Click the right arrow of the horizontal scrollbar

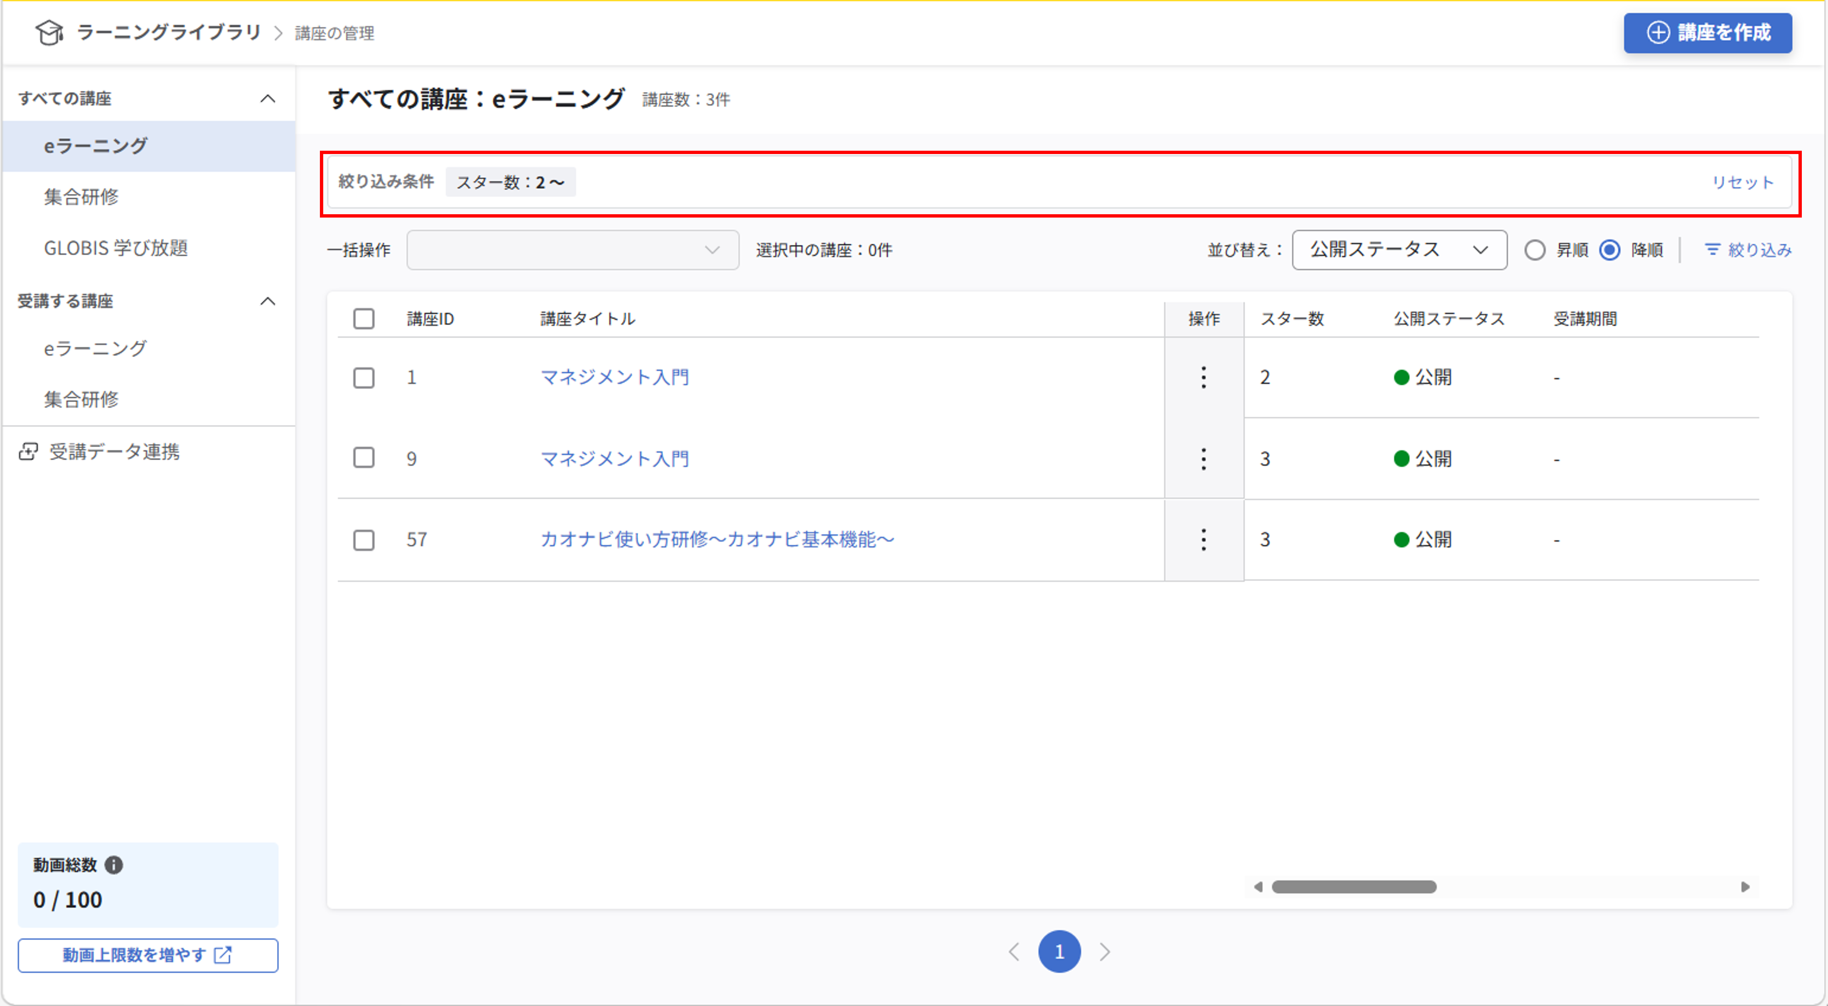[x=1745, y=887]
